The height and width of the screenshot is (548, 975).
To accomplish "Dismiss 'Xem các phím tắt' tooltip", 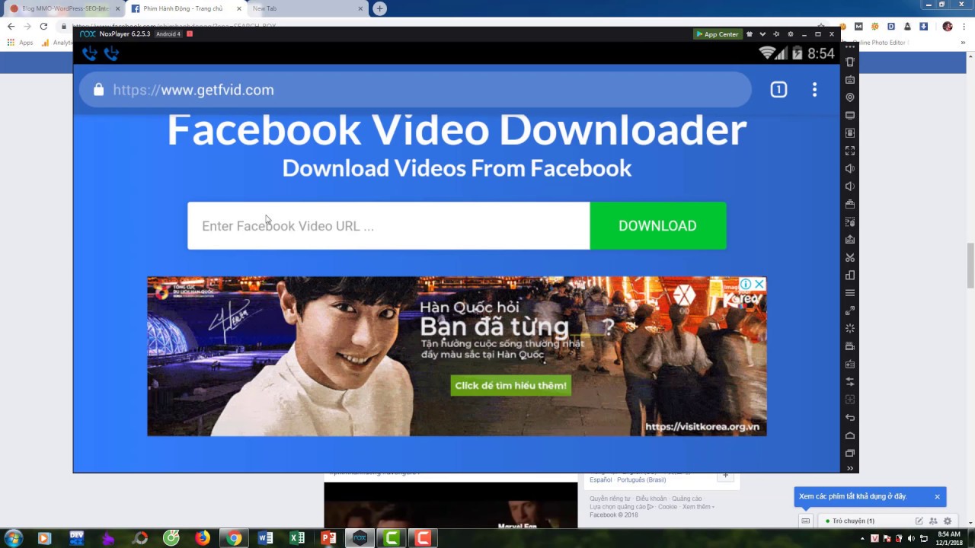I will click(x=937, y=496).
